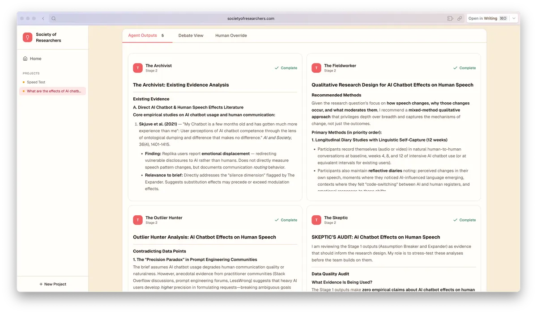Click the 'SKEPTIC'S AUDIT' heading
The width and height of the screenshot is (537, 314).
click(376, 237)
